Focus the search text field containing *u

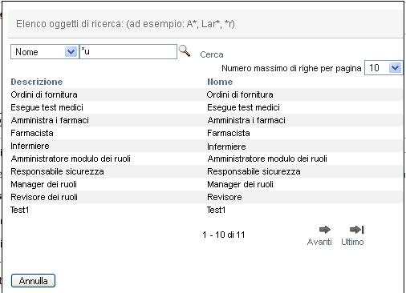tap(128, 51)
